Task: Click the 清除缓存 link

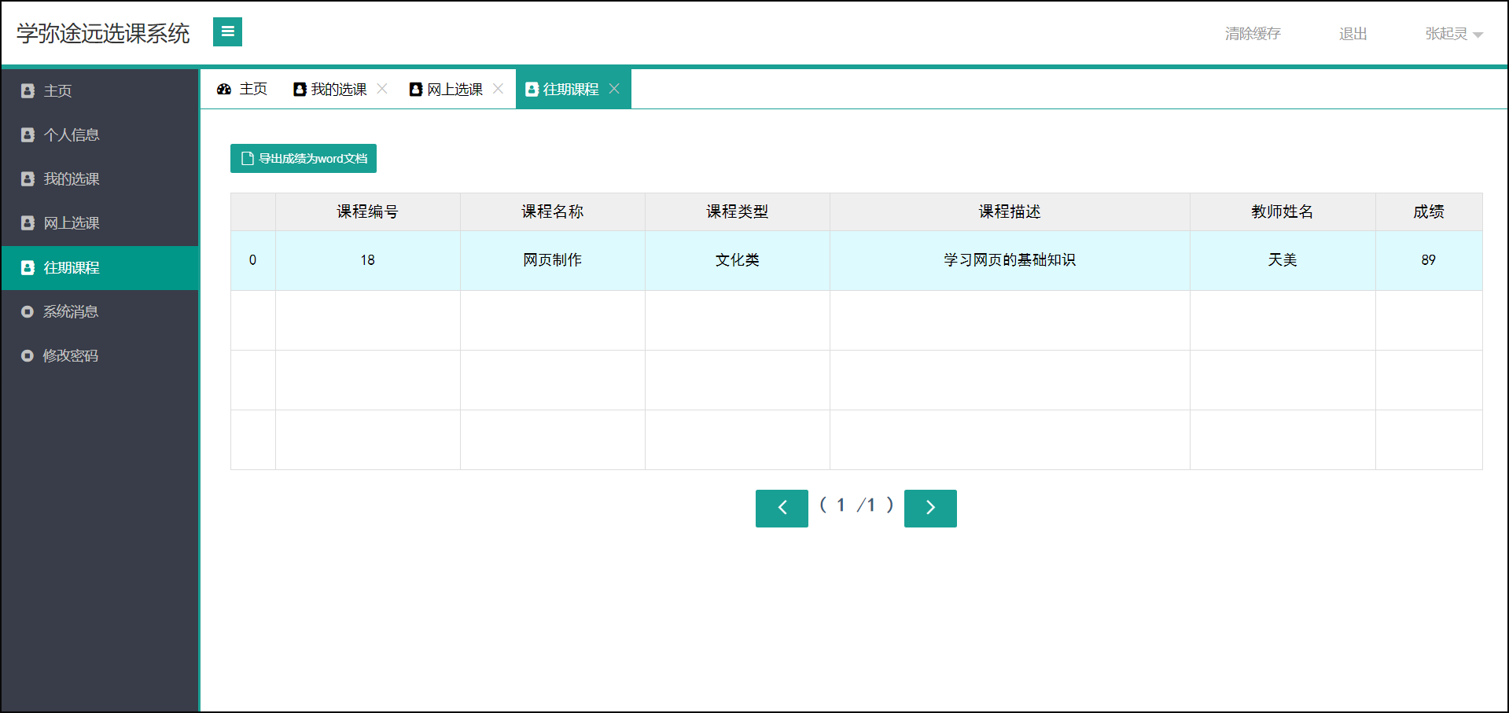Action: click(x=1252, y=34)
